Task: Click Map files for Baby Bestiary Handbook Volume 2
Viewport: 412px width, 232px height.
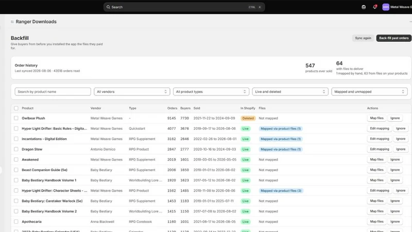Action: (x=376, y=211)
